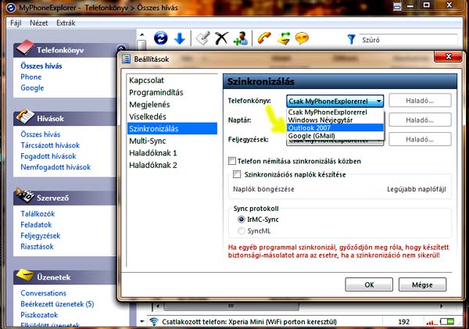The image size is (469, 329).
Task: Choose Outlook 2007 from dropdown list
Action: [x=335, y=127]
